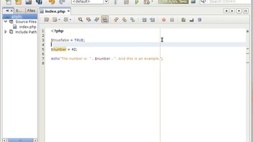Image resolution: width=253 pixels, height=142 pixels.
Task: Jump to the previous bookmark
Action: tap(116, 20)
